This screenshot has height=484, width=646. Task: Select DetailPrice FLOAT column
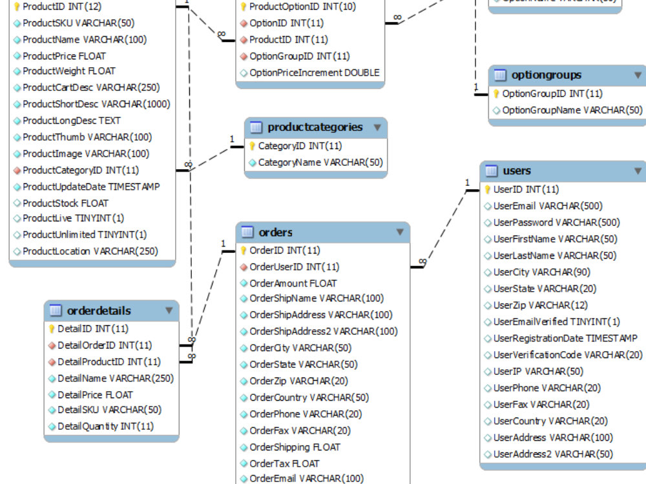(95, 395)
